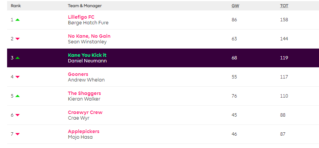
Task: Open Gooners team link
Action: [x=78, y=74]
